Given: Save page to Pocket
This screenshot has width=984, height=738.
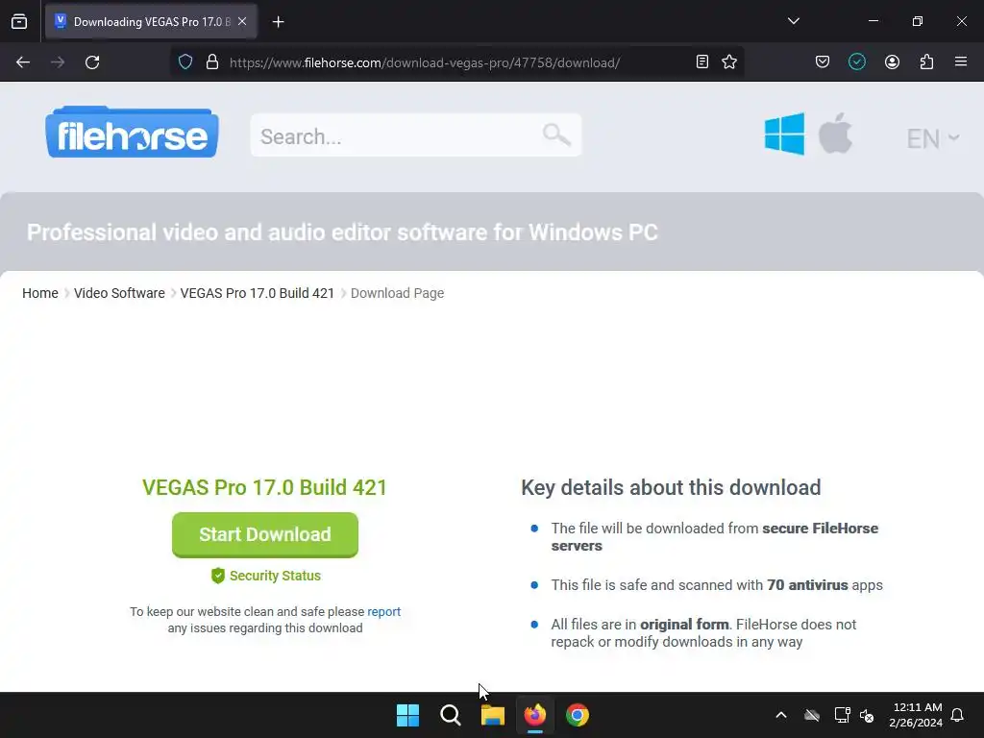Looking at the screenshot, I should [823, 61].
